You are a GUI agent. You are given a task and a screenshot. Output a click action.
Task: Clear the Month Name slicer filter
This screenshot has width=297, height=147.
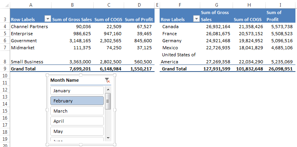pyautogui.click(x=107, y=80)
